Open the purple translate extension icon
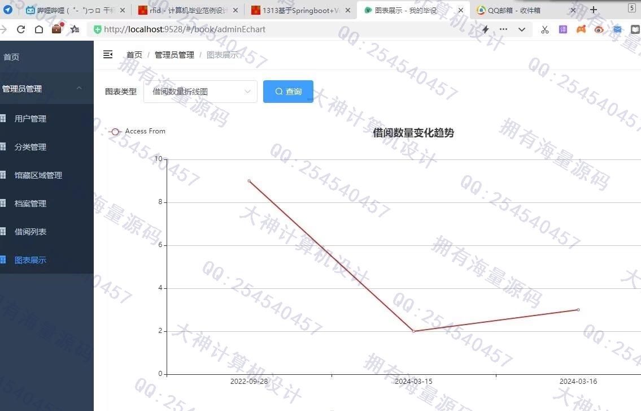Image resolution: width=641 pixels, height=411 pixels. click(x=563, y=29)
